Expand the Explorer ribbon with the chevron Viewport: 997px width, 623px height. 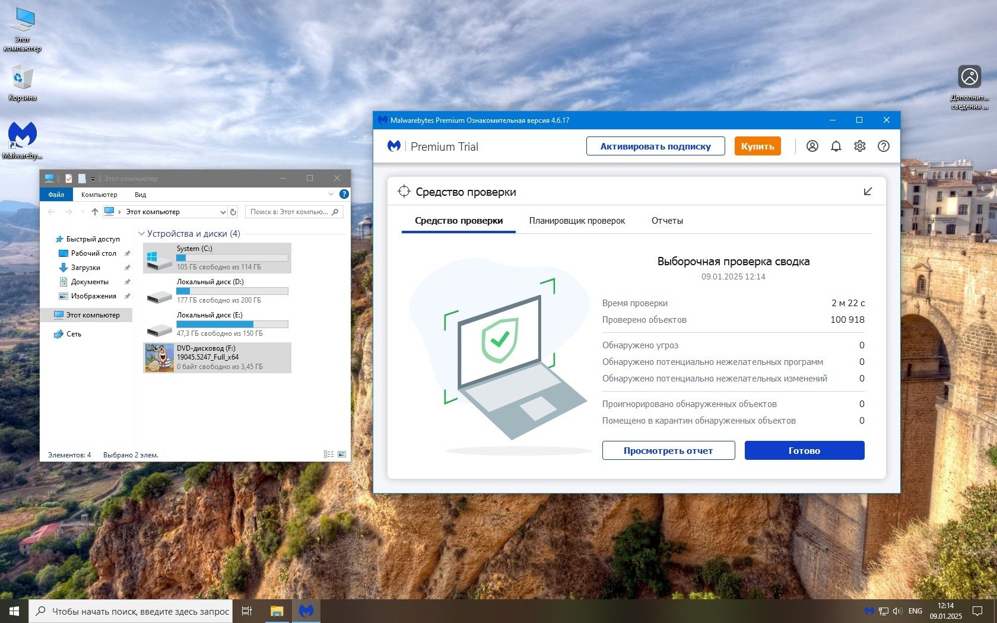point(331,194)
